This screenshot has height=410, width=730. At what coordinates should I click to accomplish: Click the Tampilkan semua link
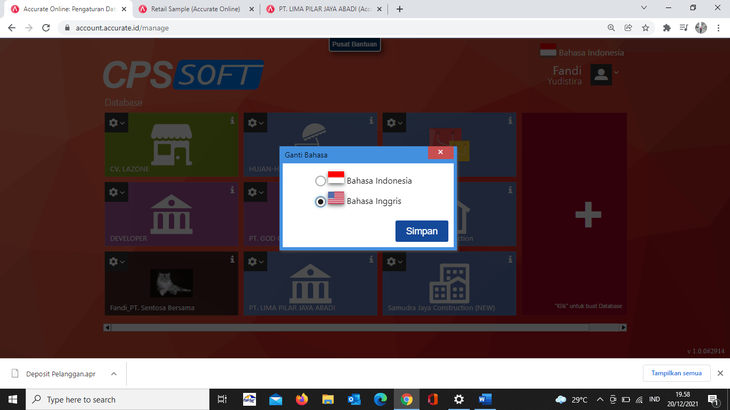point(677,373)
